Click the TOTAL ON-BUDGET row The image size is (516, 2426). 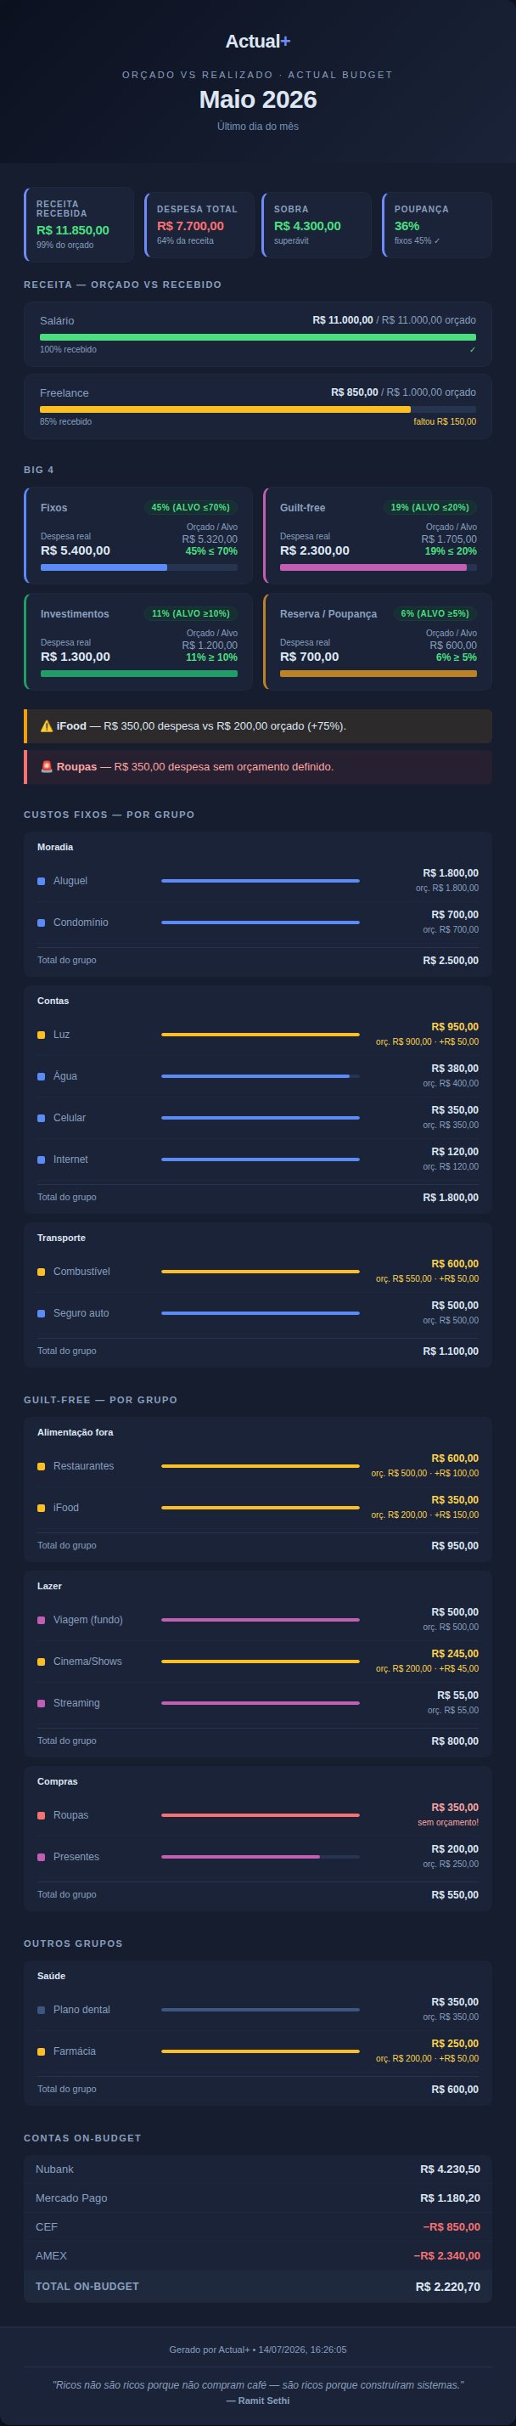[x=258, y=2286]
